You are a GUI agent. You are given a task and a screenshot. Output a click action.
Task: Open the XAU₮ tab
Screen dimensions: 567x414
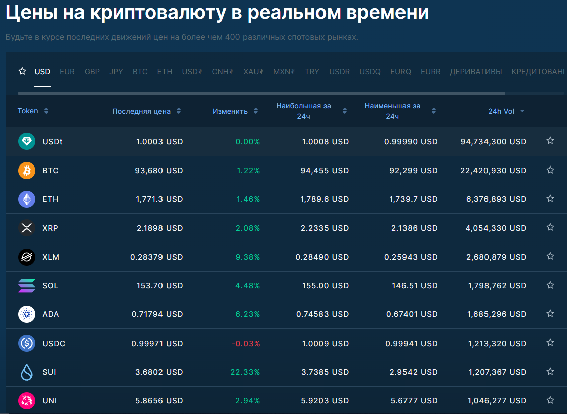pyautogui.click(x=253, y=71)
